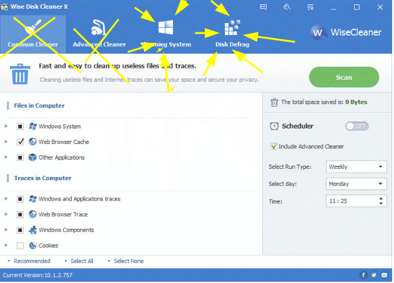This screenshot has width=394, height=283.
Task: Switch to the Advanced Cleaner tab
Action: click(x=99, y=34)
